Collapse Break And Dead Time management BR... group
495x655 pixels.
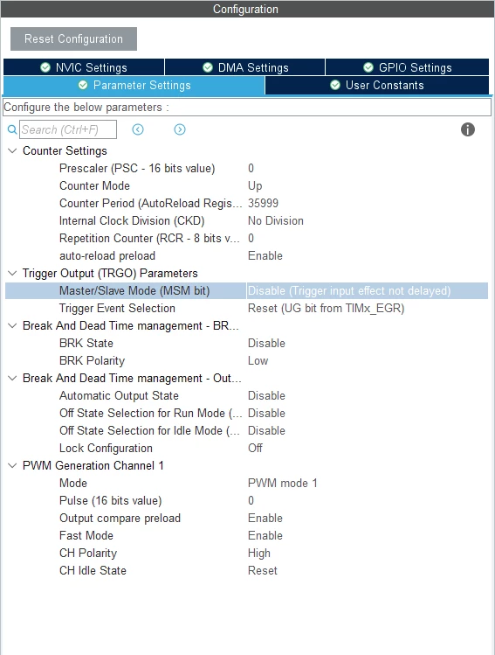[12, 325]
